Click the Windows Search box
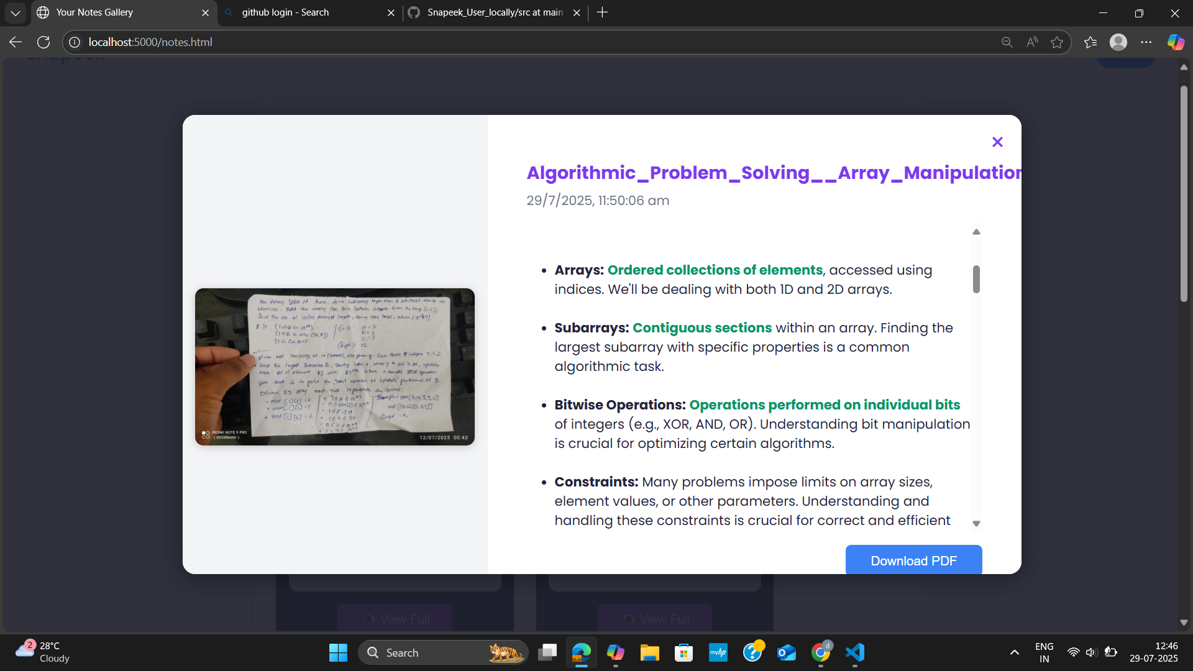1193x671 pixels. (442, 652)
